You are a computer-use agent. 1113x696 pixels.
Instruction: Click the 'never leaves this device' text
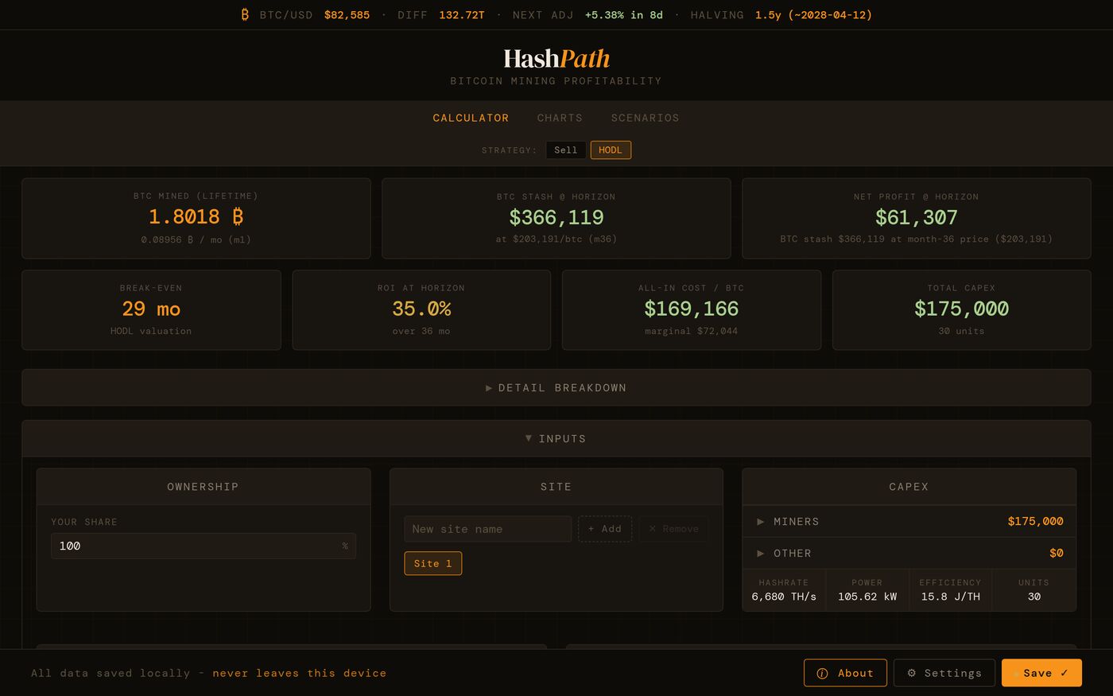click(299, 673)
